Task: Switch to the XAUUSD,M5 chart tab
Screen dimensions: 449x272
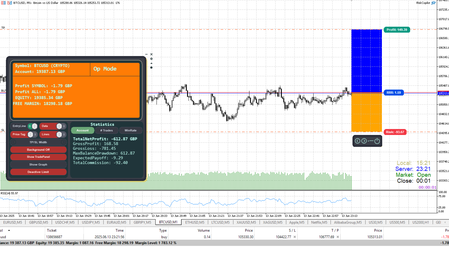Action: coord(246,222)
